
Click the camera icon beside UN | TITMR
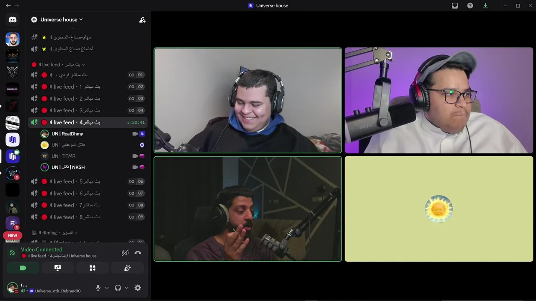tap(135, 156)
